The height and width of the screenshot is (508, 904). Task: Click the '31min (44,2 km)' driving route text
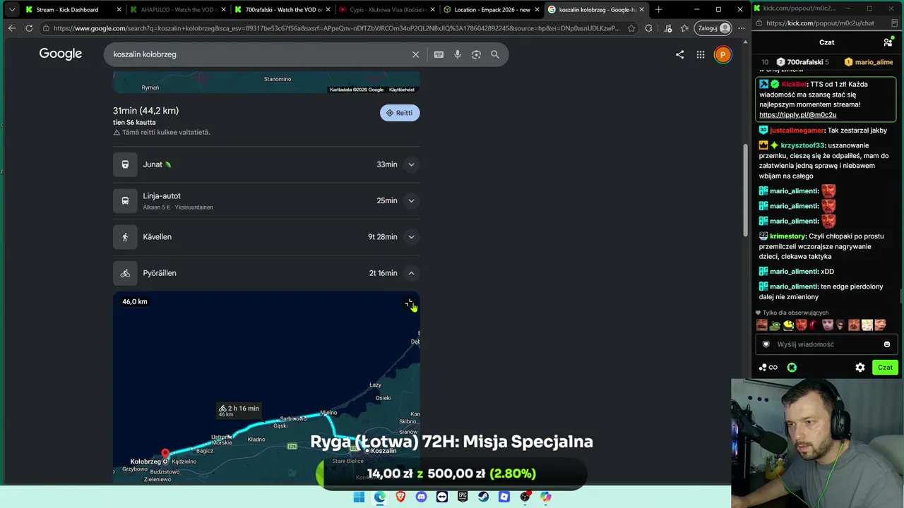[145, 111]
